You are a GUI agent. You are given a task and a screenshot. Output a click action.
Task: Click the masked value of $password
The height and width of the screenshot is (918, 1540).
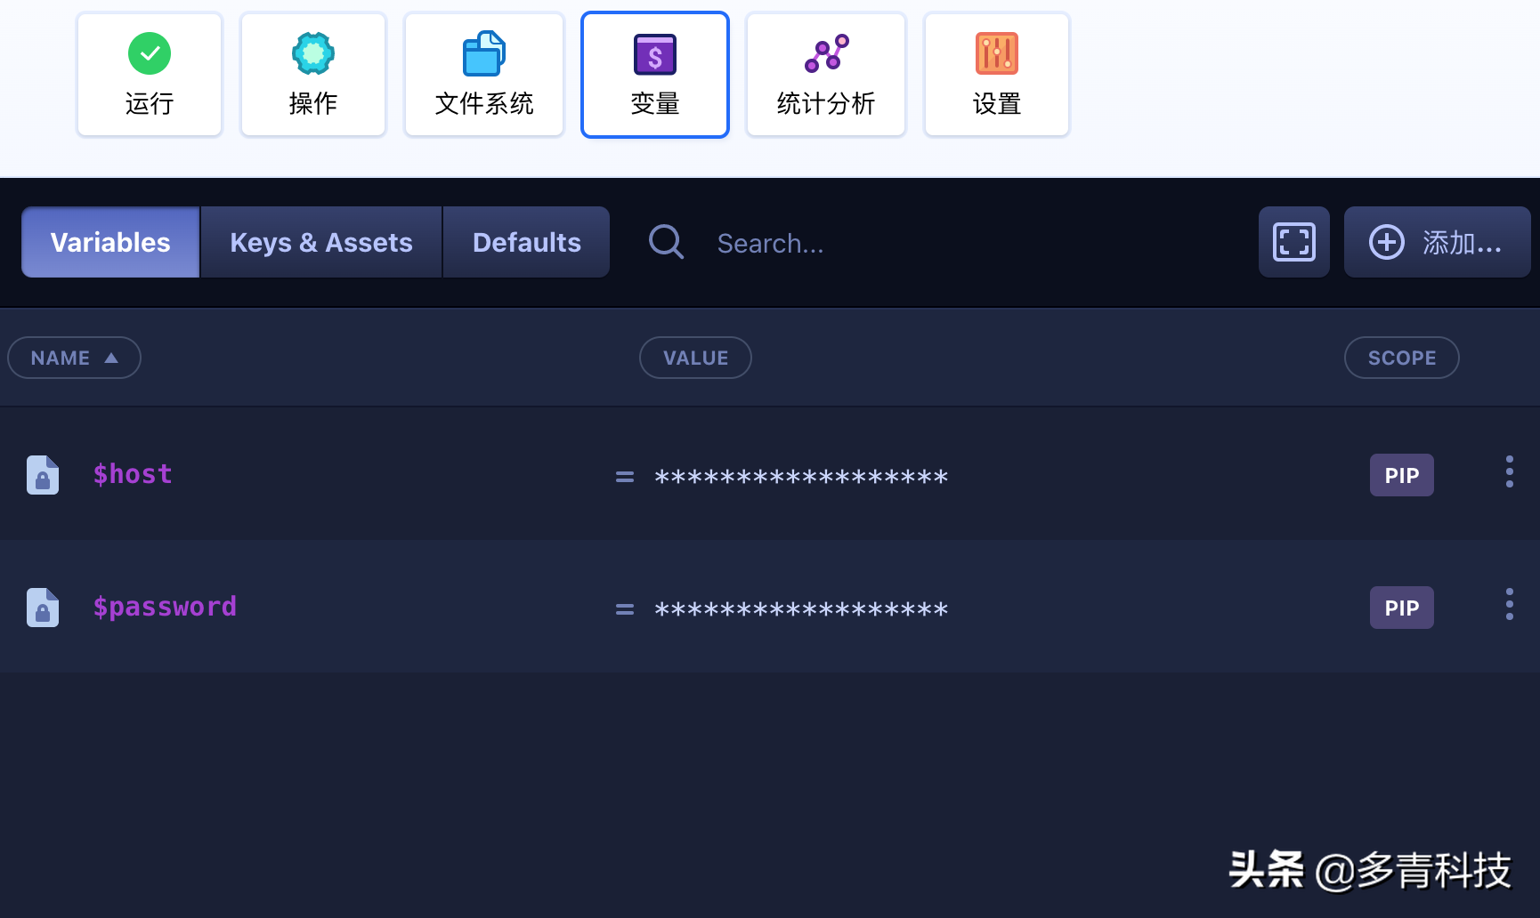click(801, 609)
